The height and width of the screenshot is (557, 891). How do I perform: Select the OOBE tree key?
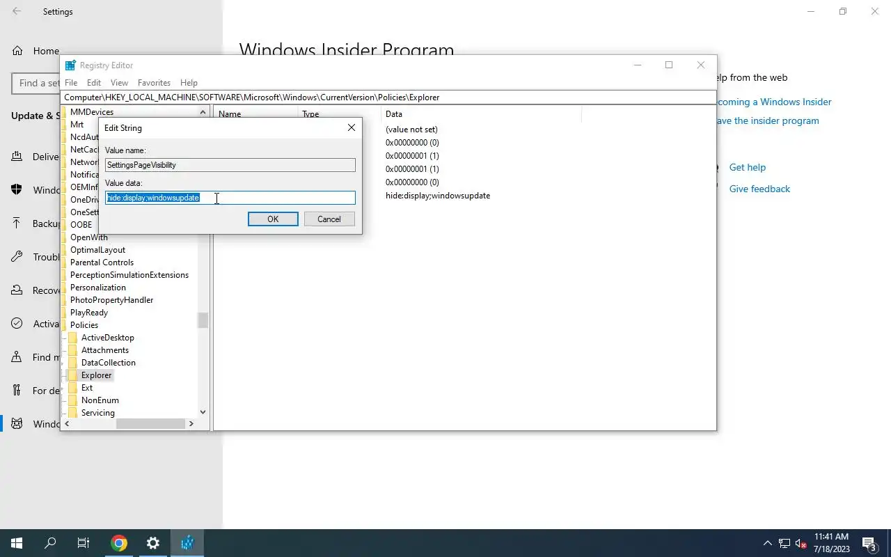coord(81,225)
